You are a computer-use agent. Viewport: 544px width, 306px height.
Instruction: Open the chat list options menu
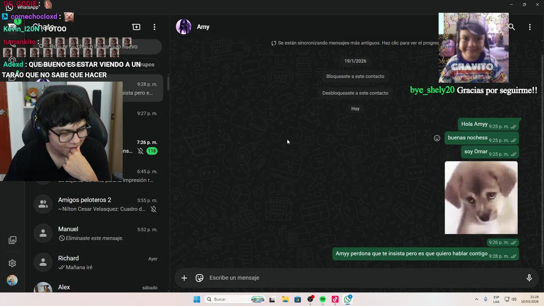(x=154, y=27)
